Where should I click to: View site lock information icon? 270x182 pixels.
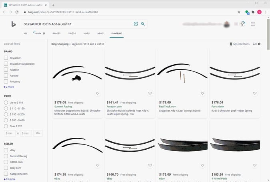pyautogui.click(x=25, y=12)
